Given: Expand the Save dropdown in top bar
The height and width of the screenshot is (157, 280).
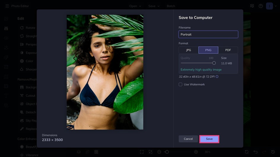Looking at the screenshot, I should click(154, 6).
